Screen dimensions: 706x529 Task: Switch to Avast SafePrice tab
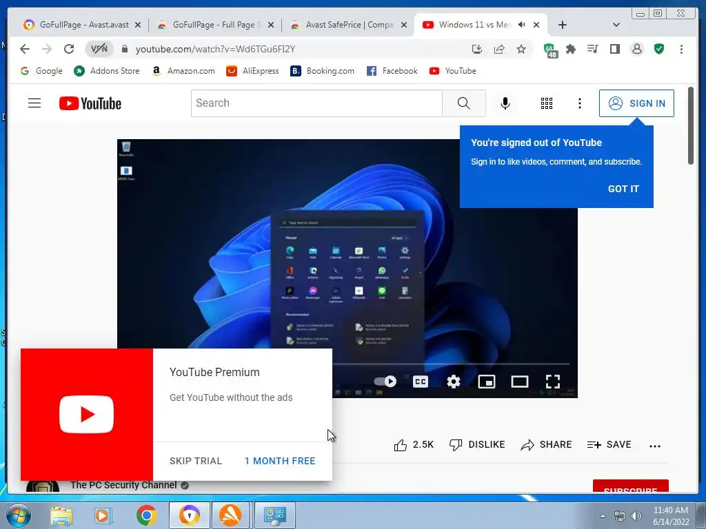point(347,25)
